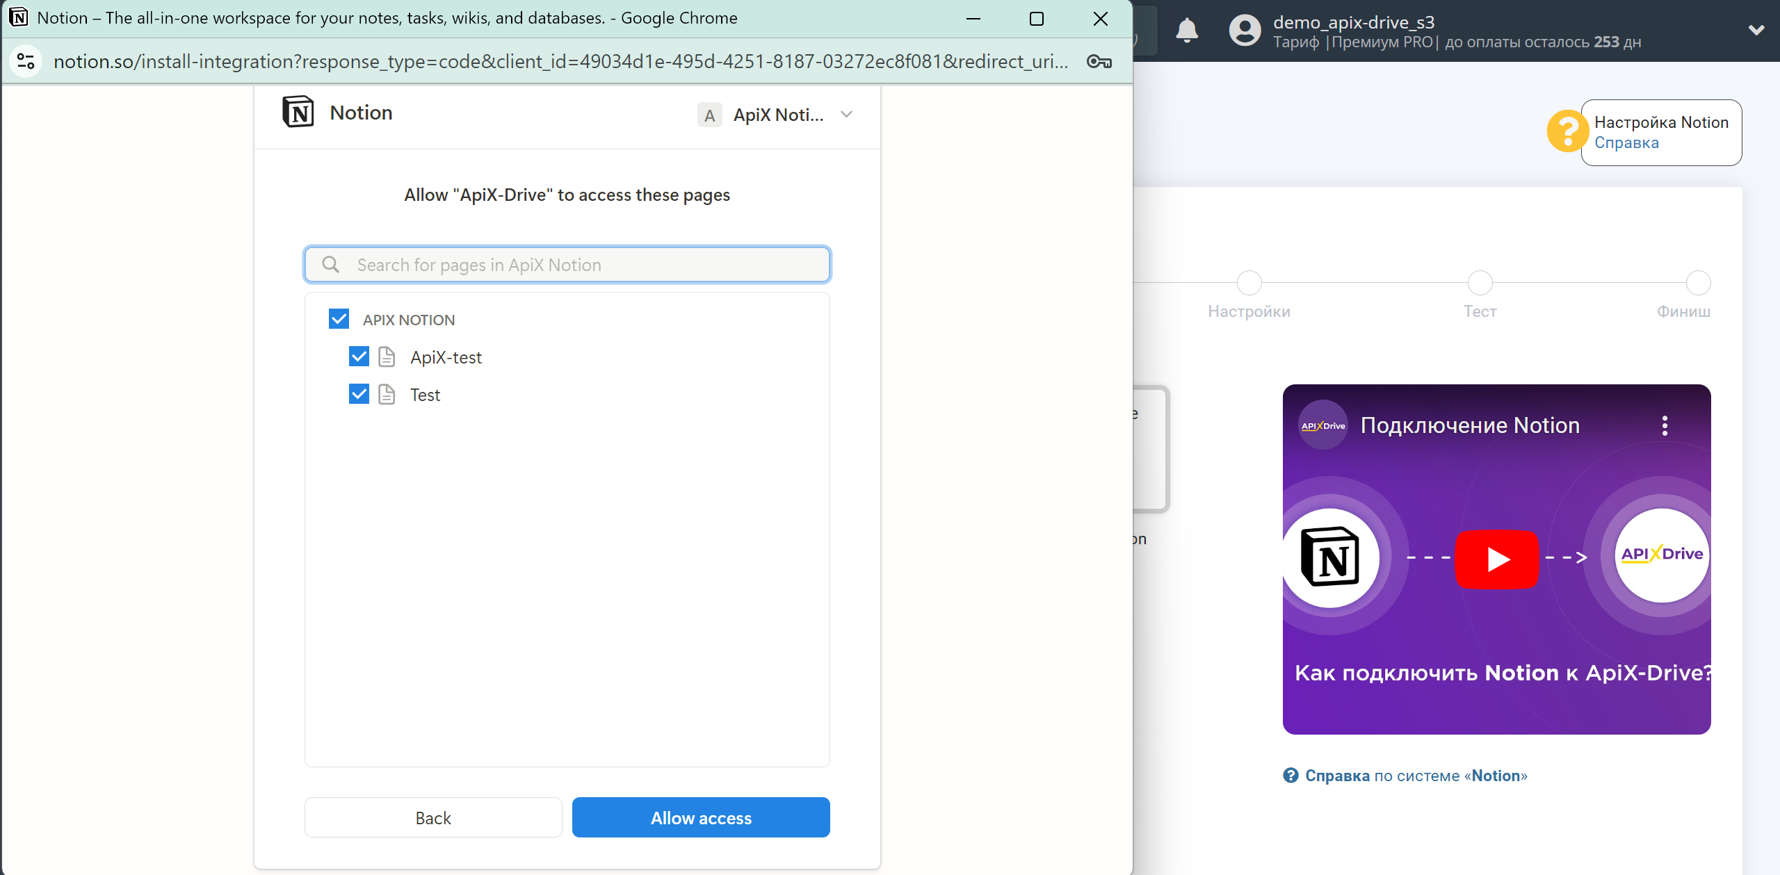
Task: Click the Подключение Notion video title
Action: pos(1470,425)
